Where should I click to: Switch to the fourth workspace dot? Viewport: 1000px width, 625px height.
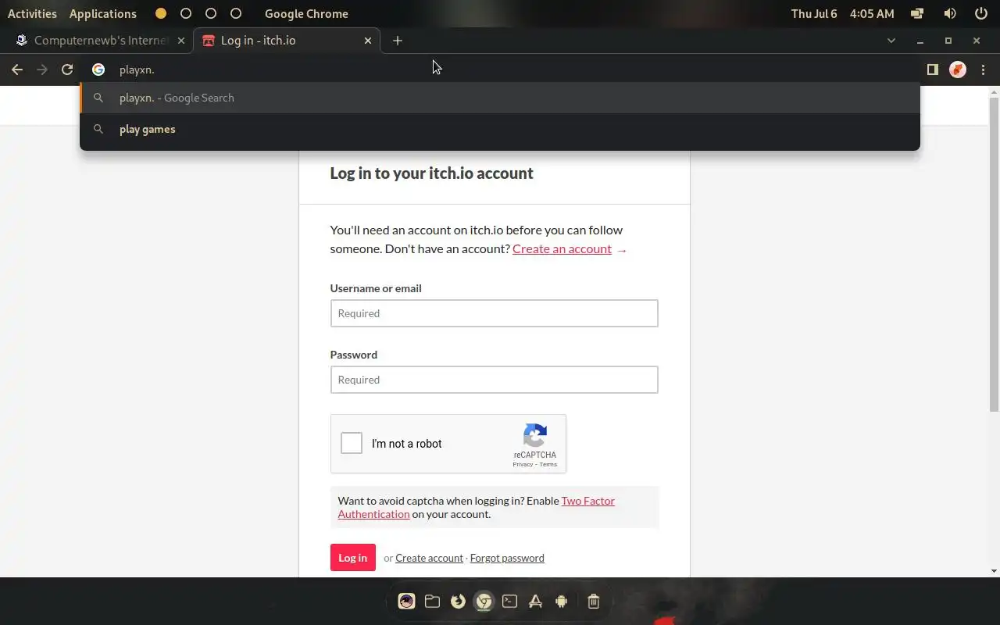coord(236,13)
